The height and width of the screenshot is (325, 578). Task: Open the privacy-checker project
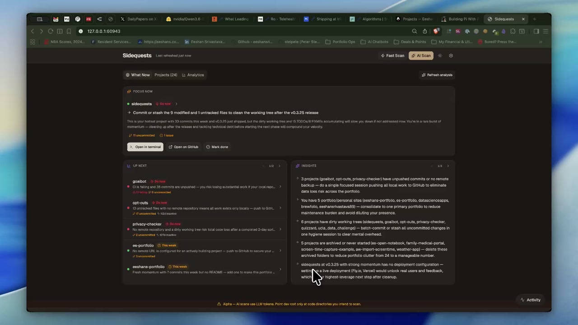pos(147,224)
